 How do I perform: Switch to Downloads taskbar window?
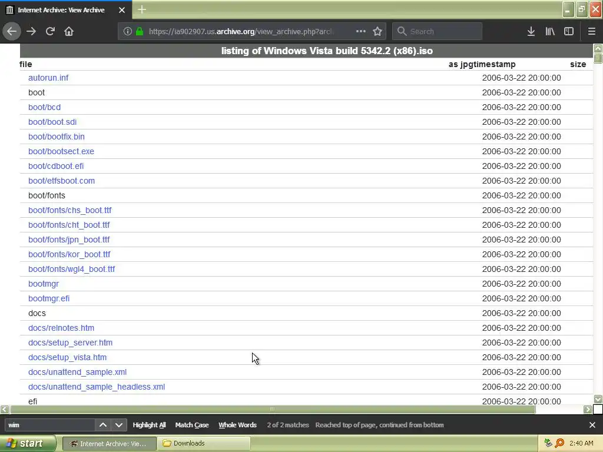(204, 444)
